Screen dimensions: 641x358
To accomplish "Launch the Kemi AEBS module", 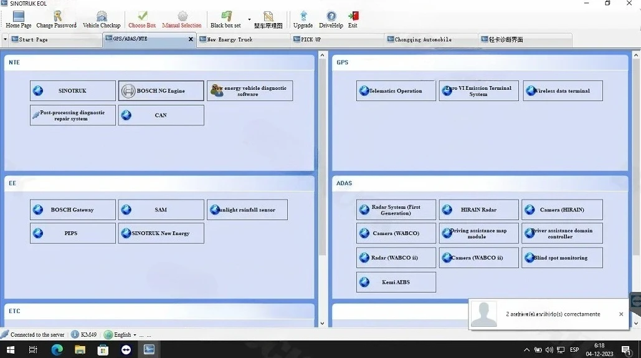I will point(396,282).
